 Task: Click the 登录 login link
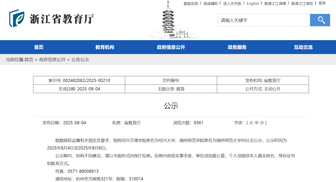(322, 3)
